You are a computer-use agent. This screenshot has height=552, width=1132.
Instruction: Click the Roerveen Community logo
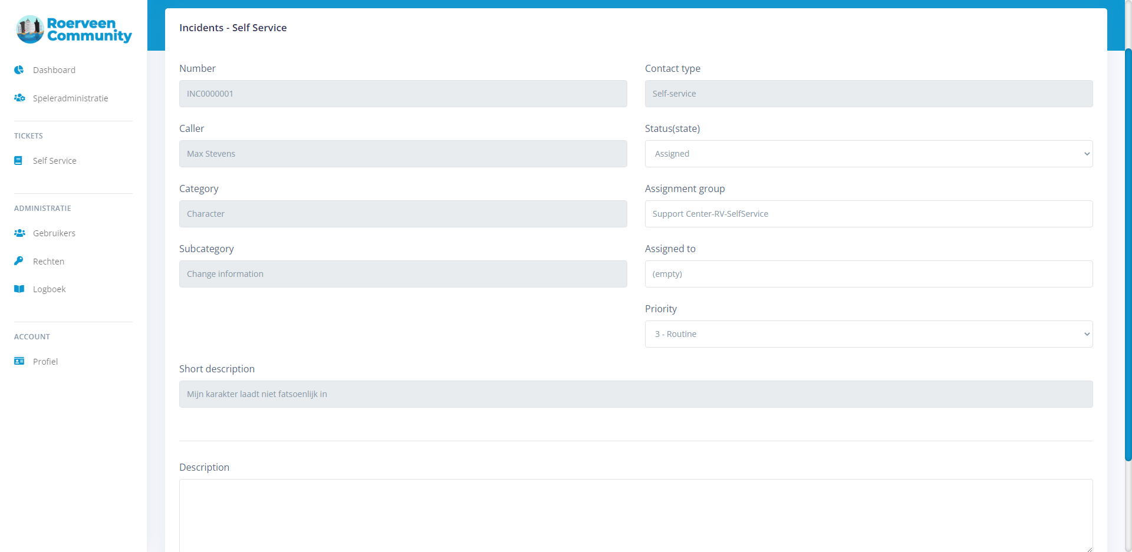tap(74, 29)
